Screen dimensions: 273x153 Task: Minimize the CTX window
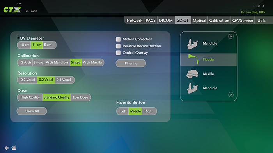[253, 6]
